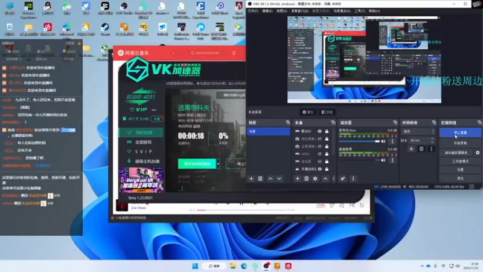Open the VeryKuai anniversary banner thumbnail
Viewport: 483px width, 272px height.
pos(141,180)
